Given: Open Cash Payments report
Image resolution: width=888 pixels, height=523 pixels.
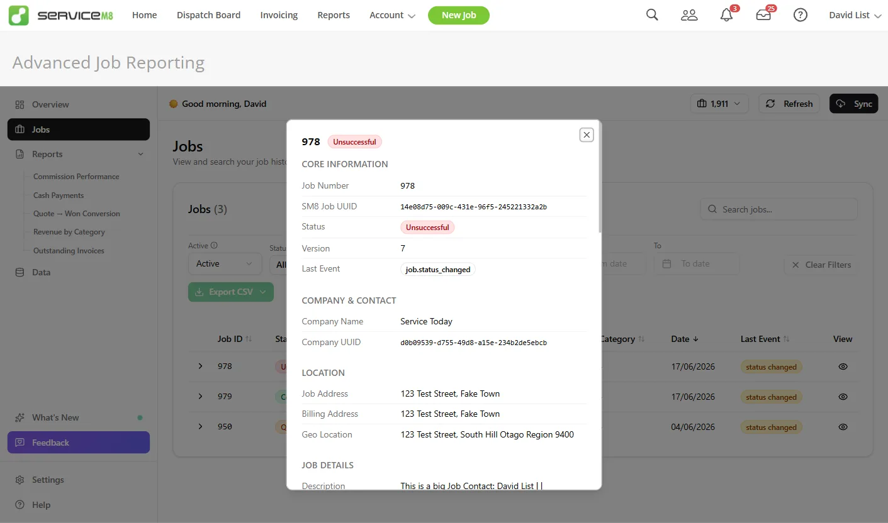Looking at the screenshot, I should point(59,195).
